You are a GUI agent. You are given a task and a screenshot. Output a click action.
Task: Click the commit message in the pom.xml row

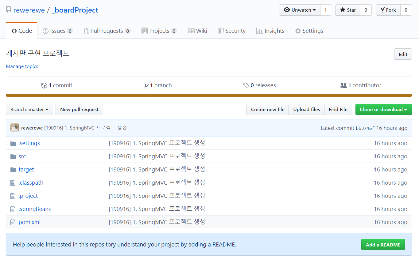pos(157,222)
